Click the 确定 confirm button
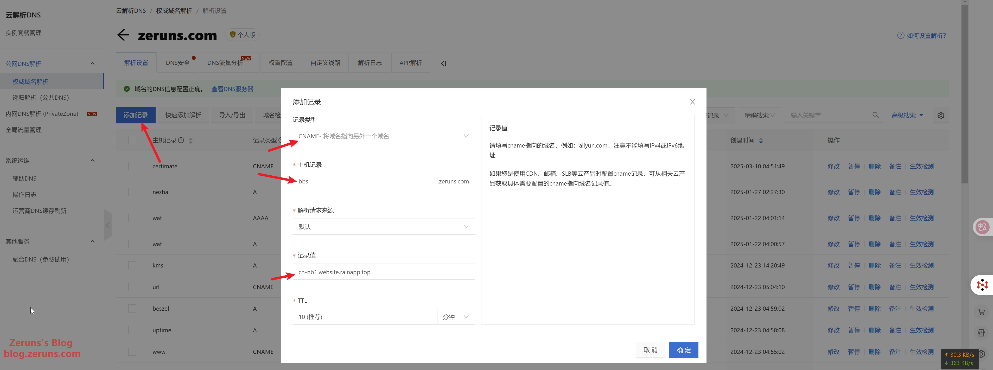This screenshot has height=370, width=993. point(683,350)
